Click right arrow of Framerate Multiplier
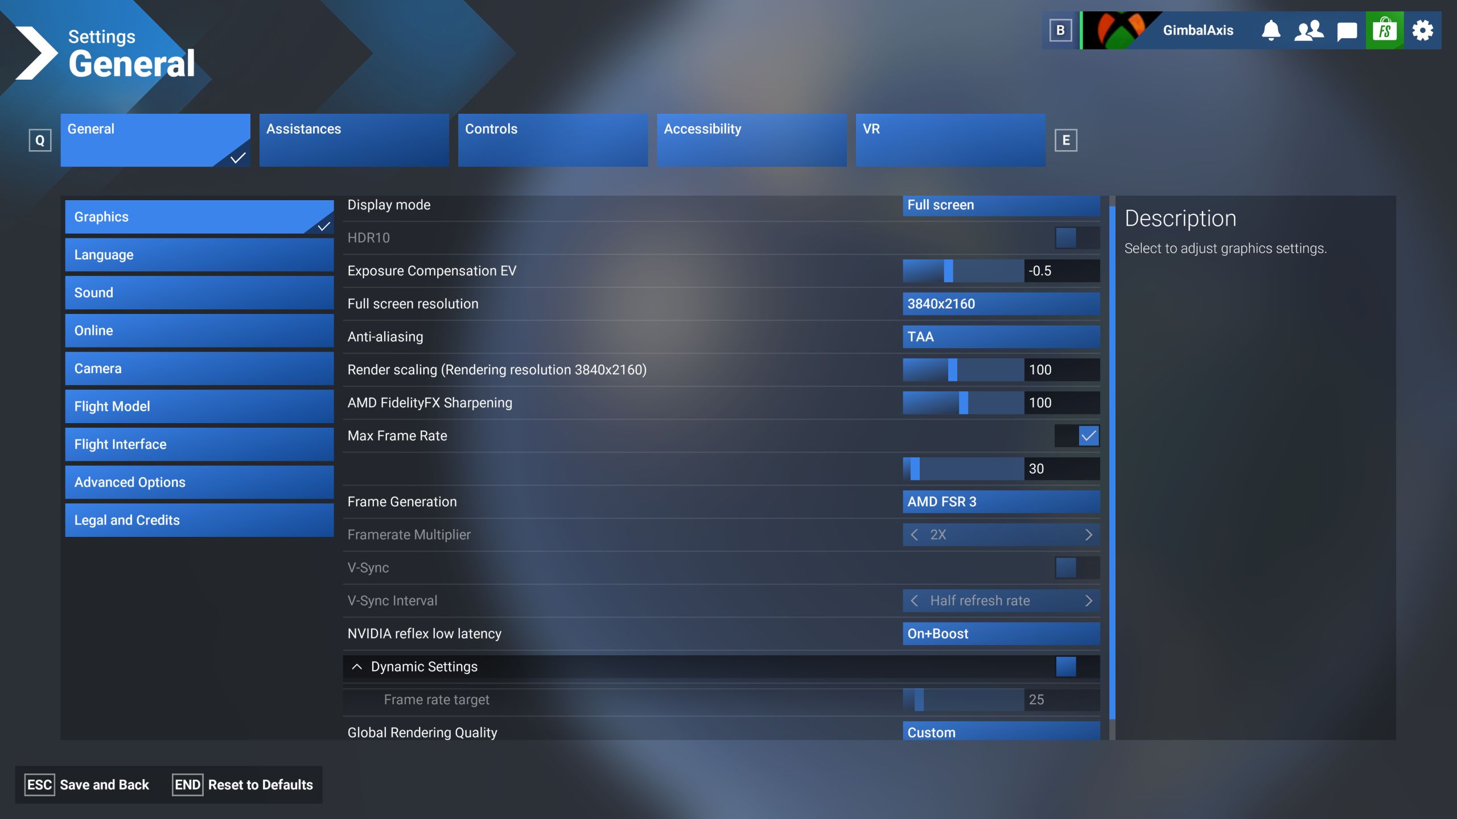 tap(1088, 535)
